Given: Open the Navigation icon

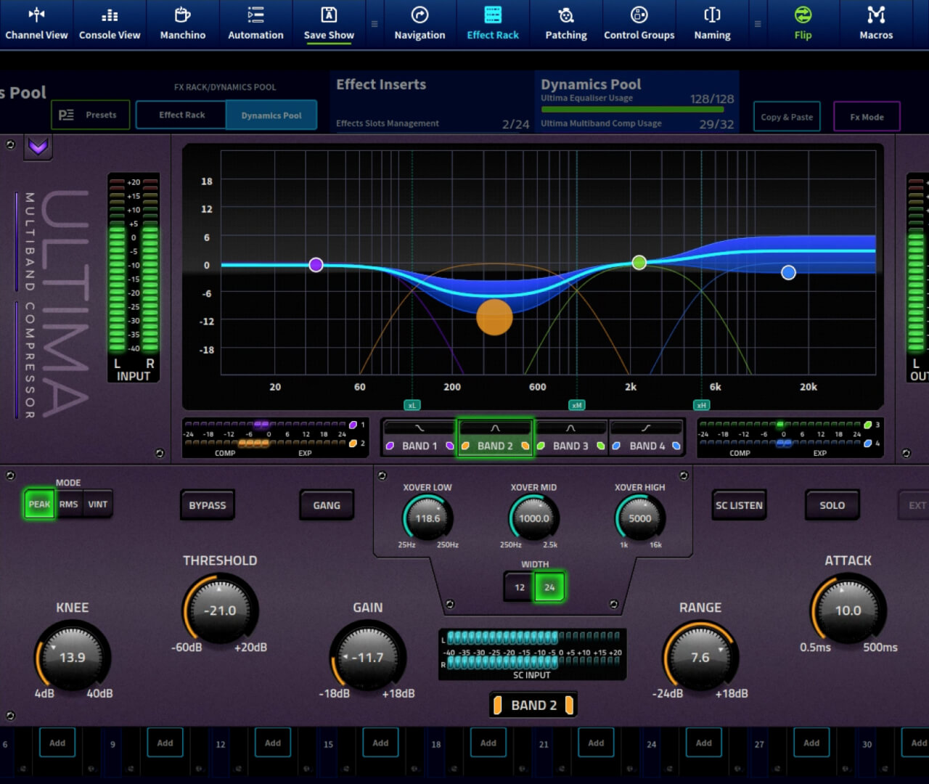Looking at the screenshot, I should point(420,24).
